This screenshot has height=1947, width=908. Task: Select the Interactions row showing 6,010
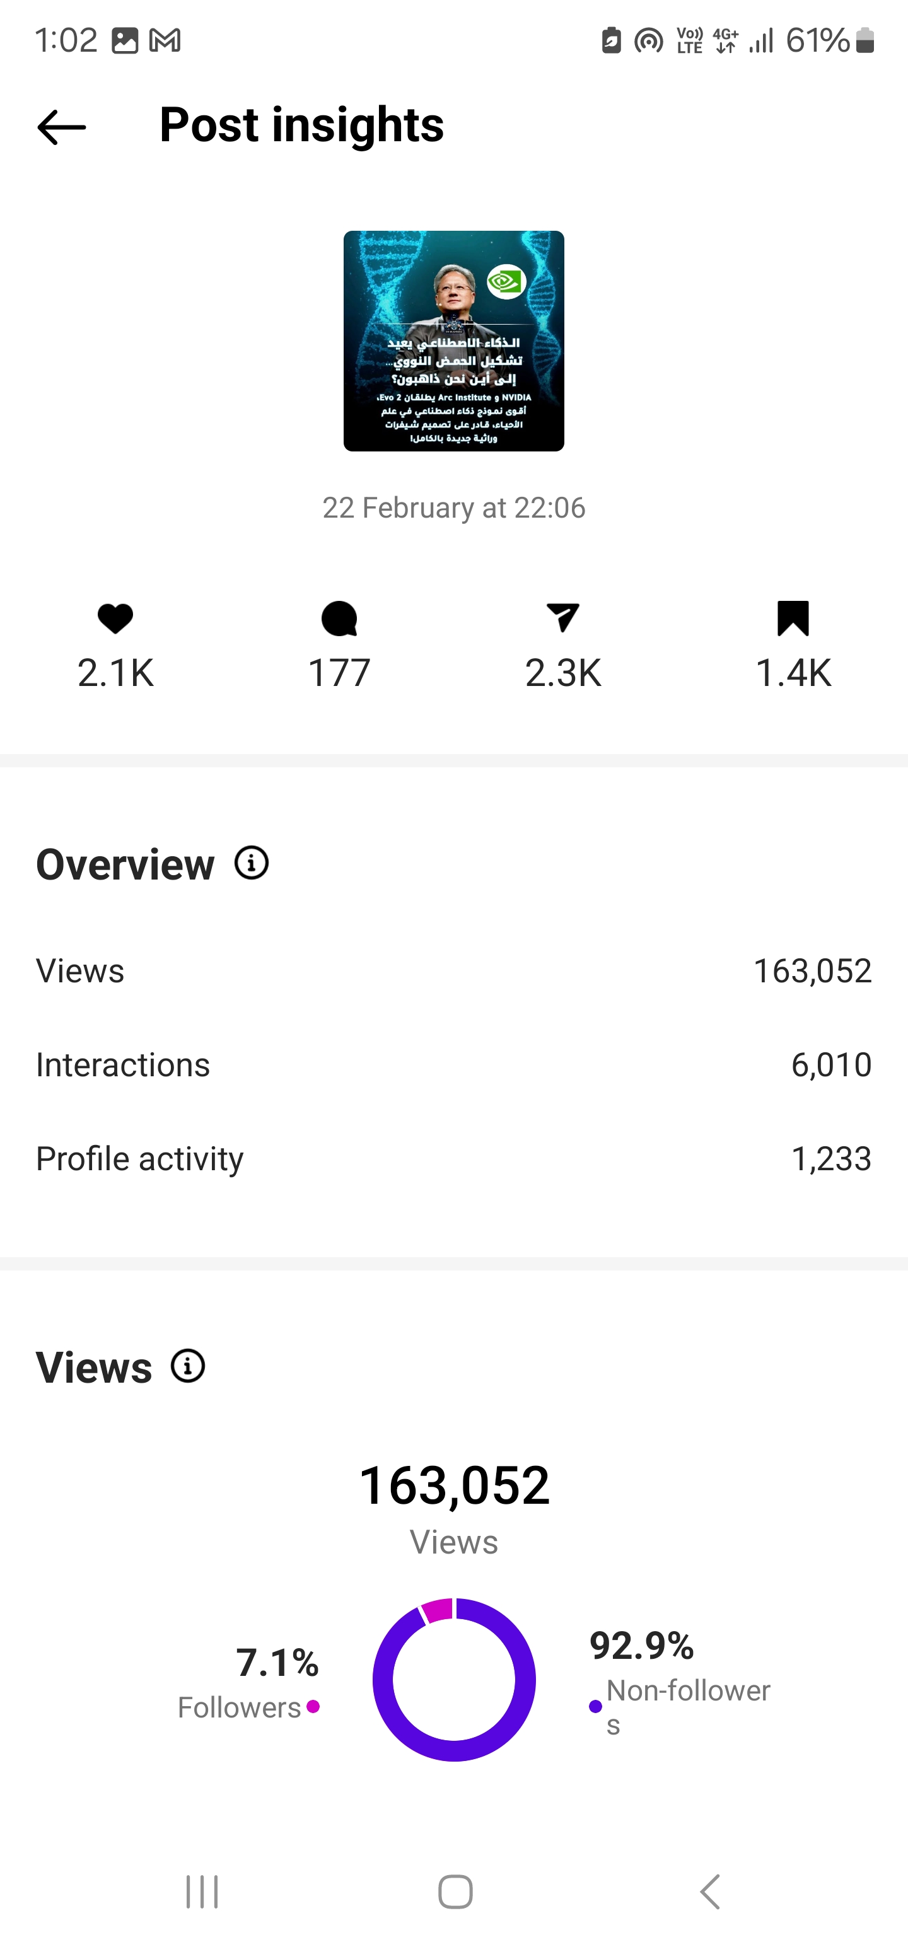coord(453,1065)
